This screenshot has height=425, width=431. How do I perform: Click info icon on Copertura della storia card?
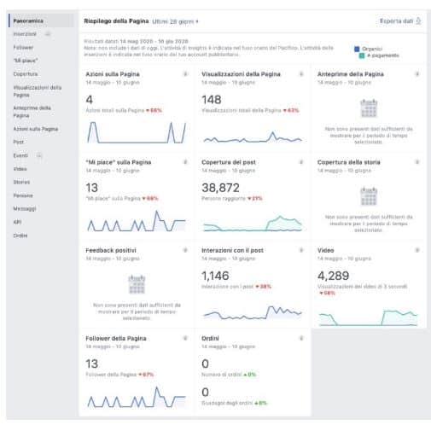pyautogui.click(x=417, y=162)
